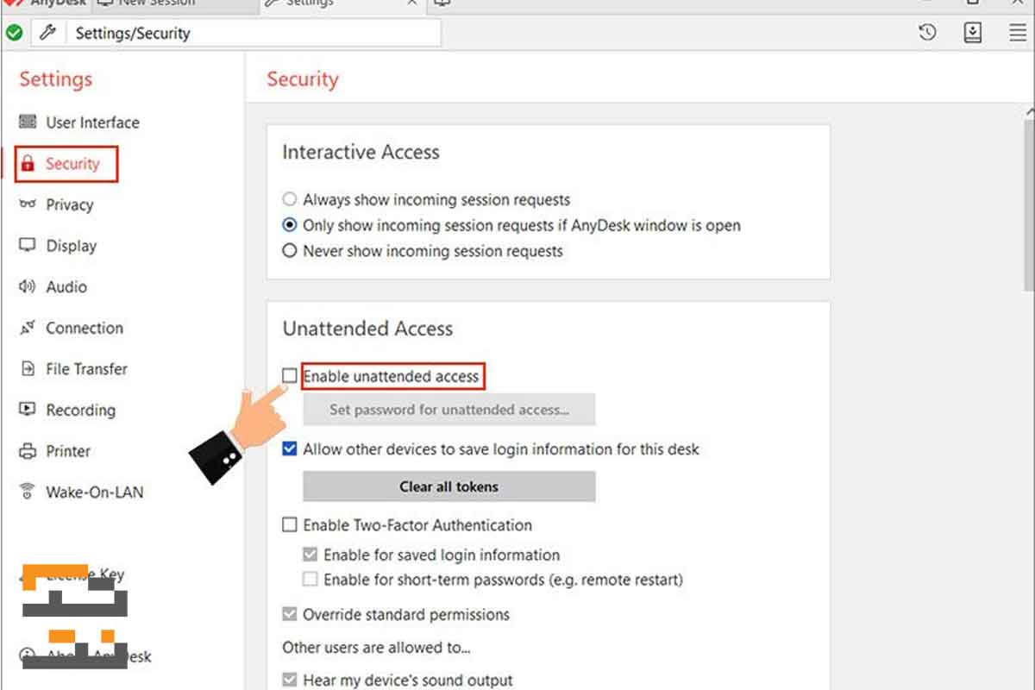The height and width of the screenshot is (690, 1035).
Task: Click the Printer icon in sidebar
Action: point(28,451)
